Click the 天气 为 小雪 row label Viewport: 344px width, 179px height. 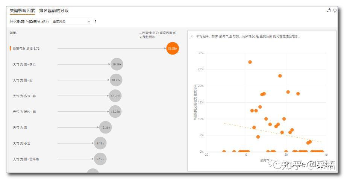click(21, 143)
